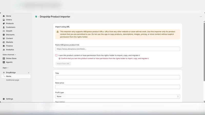Image resolution: width=205 pixels, height=115 pixels.
Task: Open Customers section
Action: 11,27
